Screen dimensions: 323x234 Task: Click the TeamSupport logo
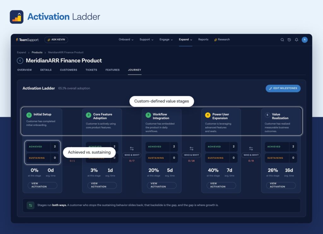pyautogui.click(x=27, y=40)
